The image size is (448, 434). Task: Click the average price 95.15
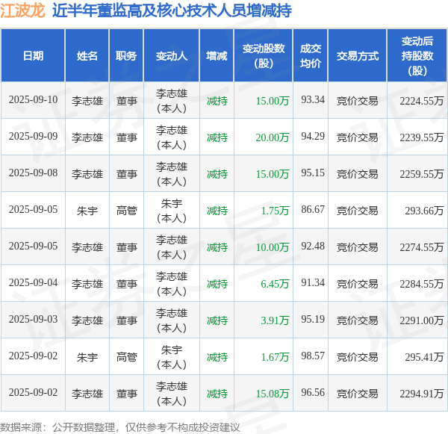point(313,173)
